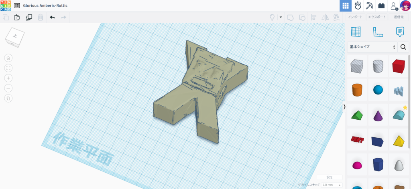
Task: Click the 送信先 button
Action: coord(399,17)
